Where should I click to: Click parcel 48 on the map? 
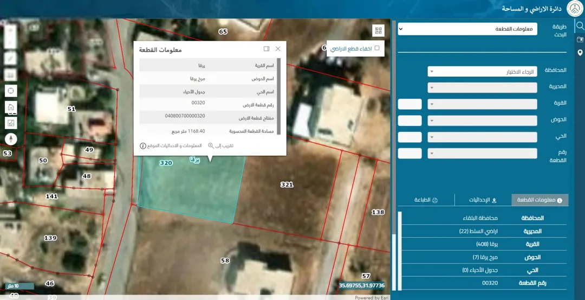coord(87,176)
